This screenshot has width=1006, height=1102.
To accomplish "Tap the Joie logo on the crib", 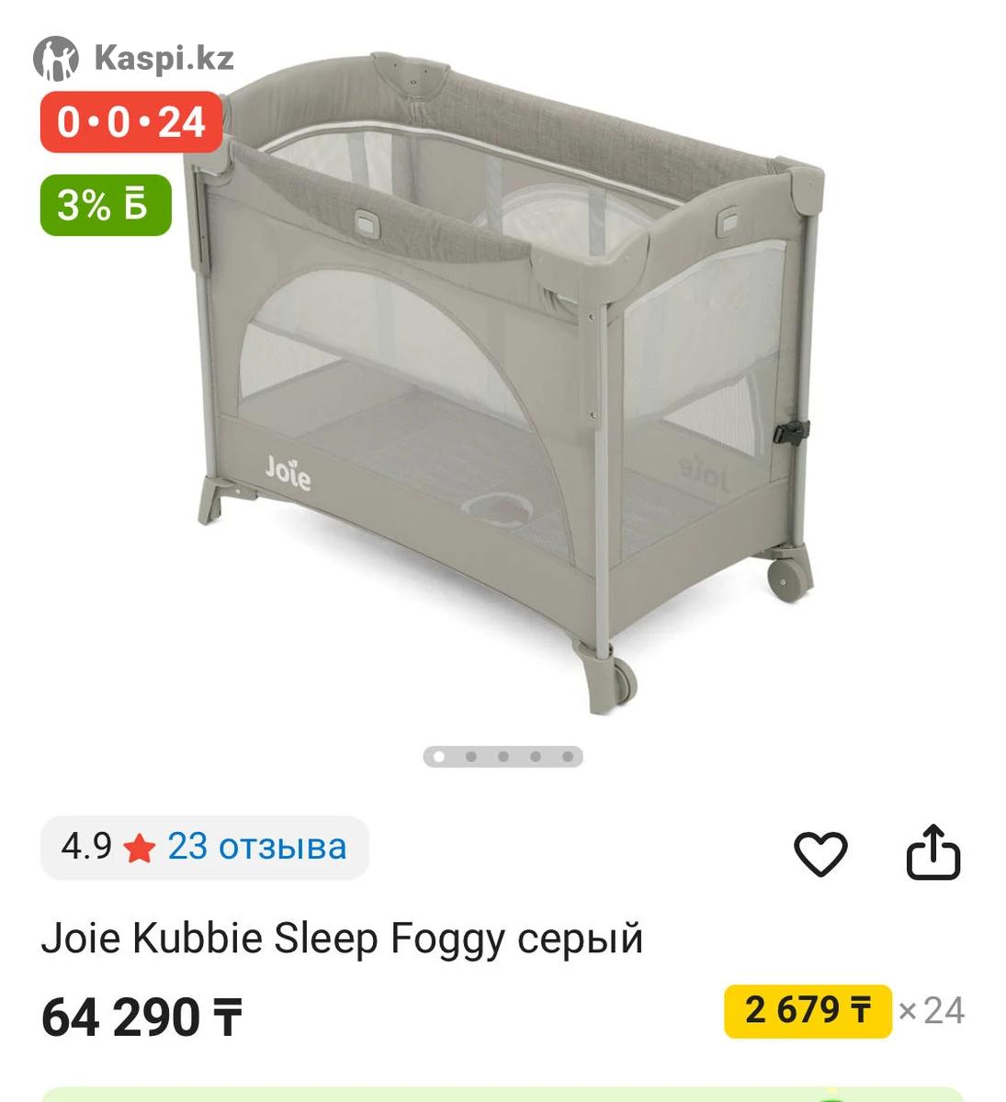I will click(x=288, y=471).
